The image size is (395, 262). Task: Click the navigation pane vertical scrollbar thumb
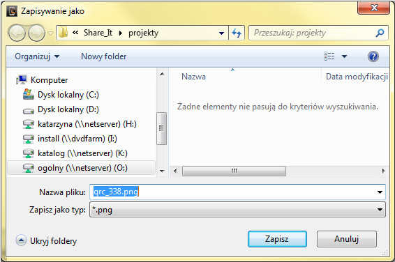(161, 128)
